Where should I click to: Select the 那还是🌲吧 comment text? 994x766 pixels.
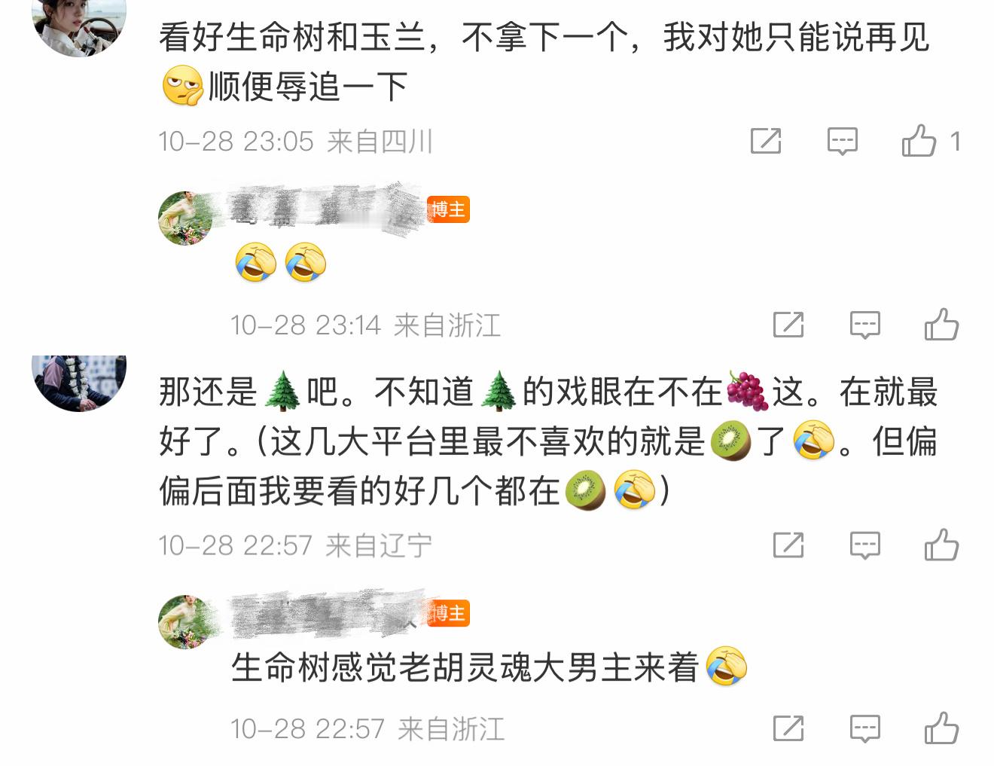point(548,441)
